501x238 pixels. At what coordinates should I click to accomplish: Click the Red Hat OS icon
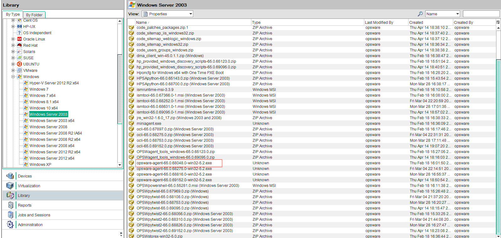pyautogui.click(x=19, y=45)
